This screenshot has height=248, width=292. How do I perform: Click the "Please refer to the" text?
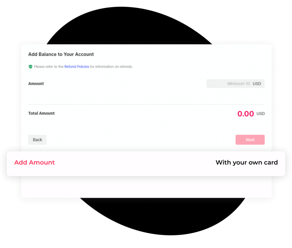(x=49, y=67)
